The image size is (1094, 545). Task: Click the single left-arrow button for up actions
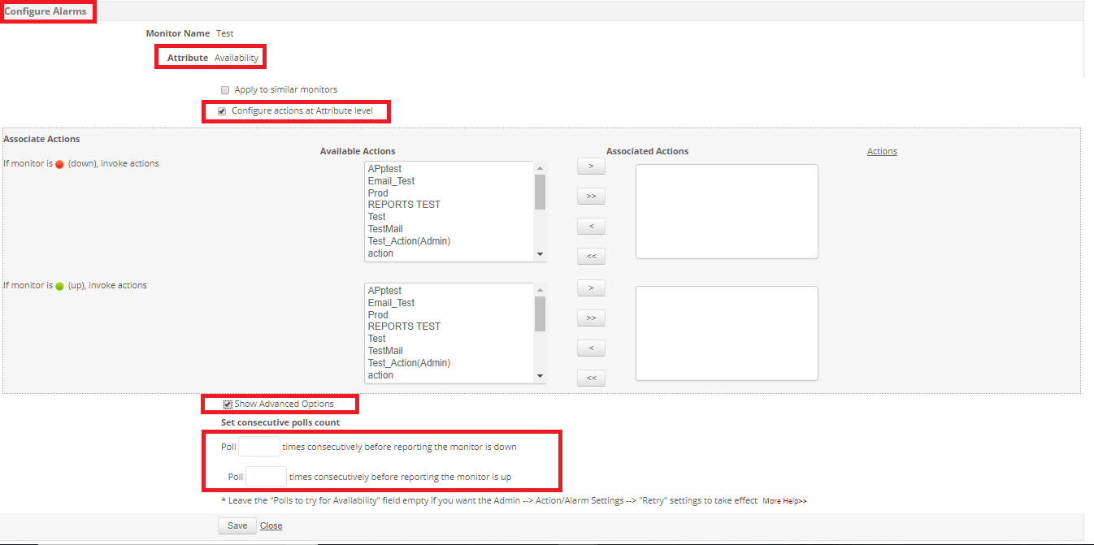click(591, 348)
